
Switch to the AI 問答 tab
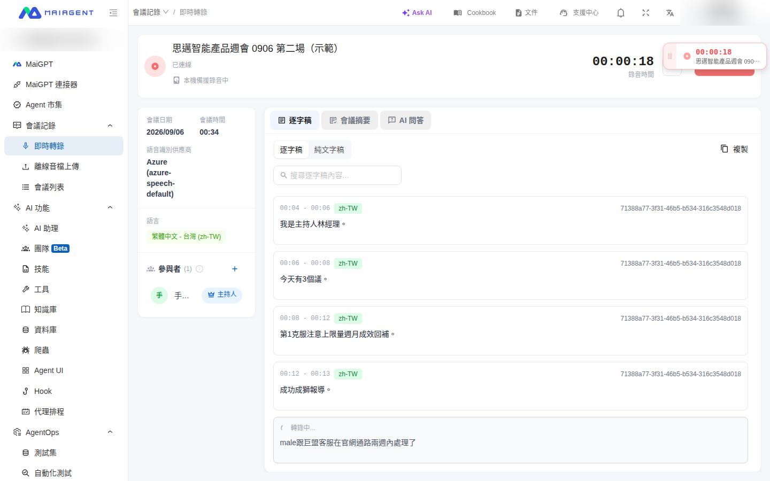[405, 120]
